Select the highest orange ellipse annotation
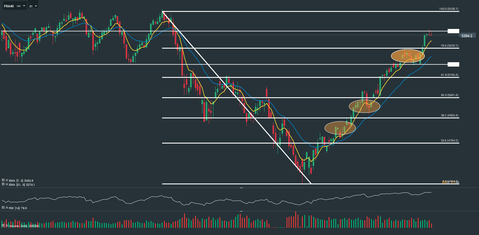 pyautogui.click(x=408, y=56)
